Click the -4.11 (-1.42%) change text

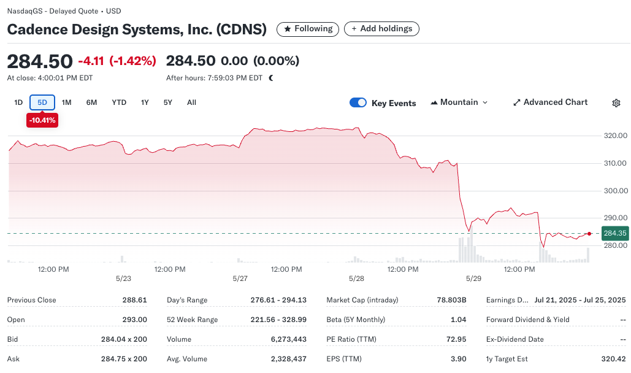point(117,61)
